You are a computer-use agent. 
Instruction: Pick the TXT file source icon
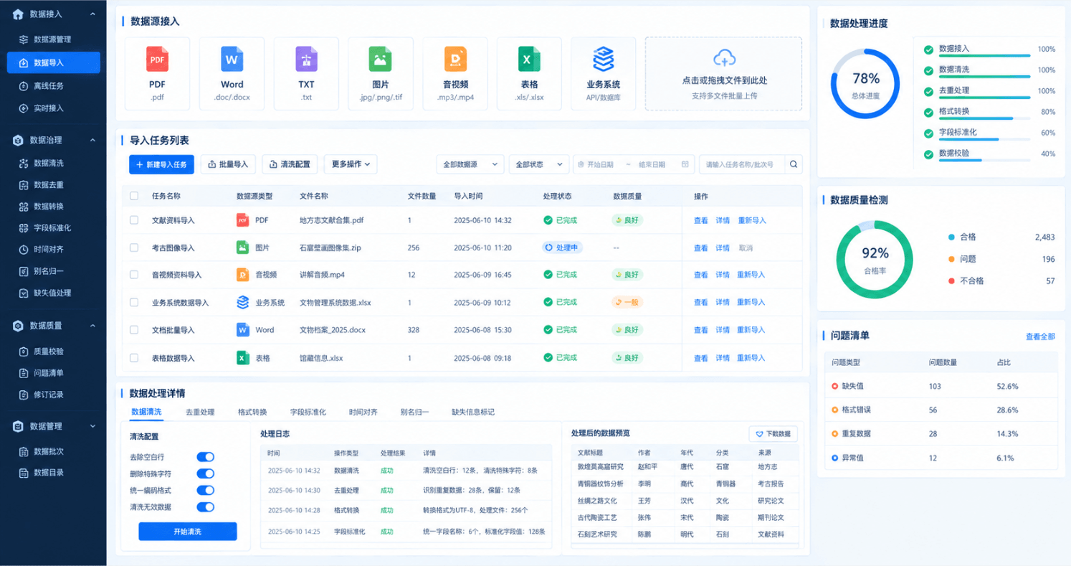pos(306,60)
